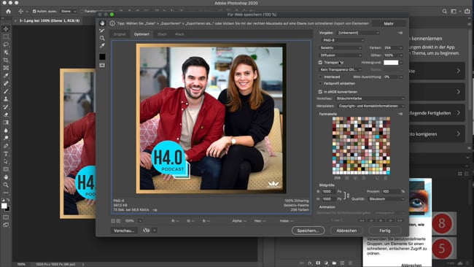The width and height of the screenshot is (474, 267).
Task: Select the Eyedropper tool in Photoshop toolbar
Action: click(x=6, y=76)
